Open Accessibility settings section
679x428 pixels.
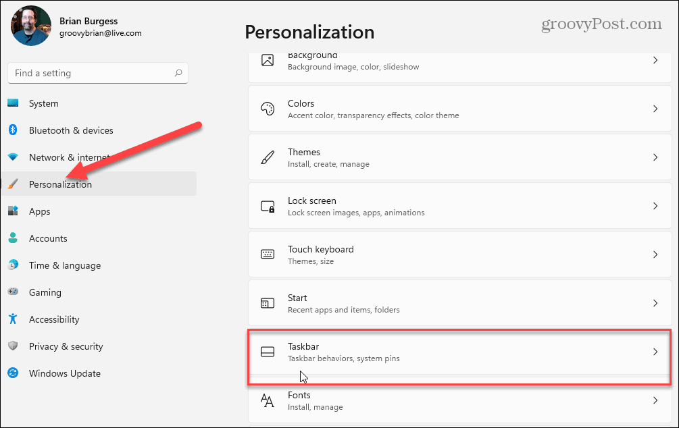(99, 319)
